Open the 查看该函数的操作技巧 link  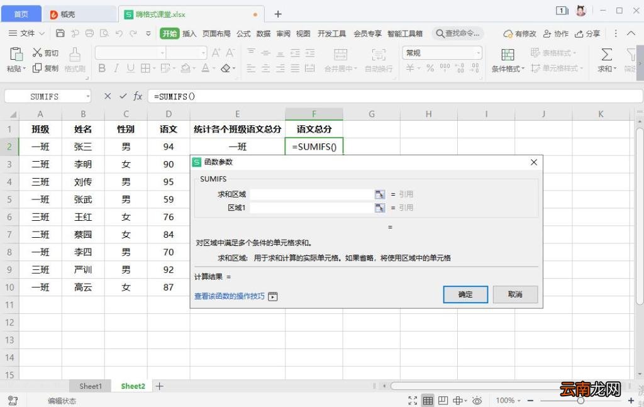[229, 296]
